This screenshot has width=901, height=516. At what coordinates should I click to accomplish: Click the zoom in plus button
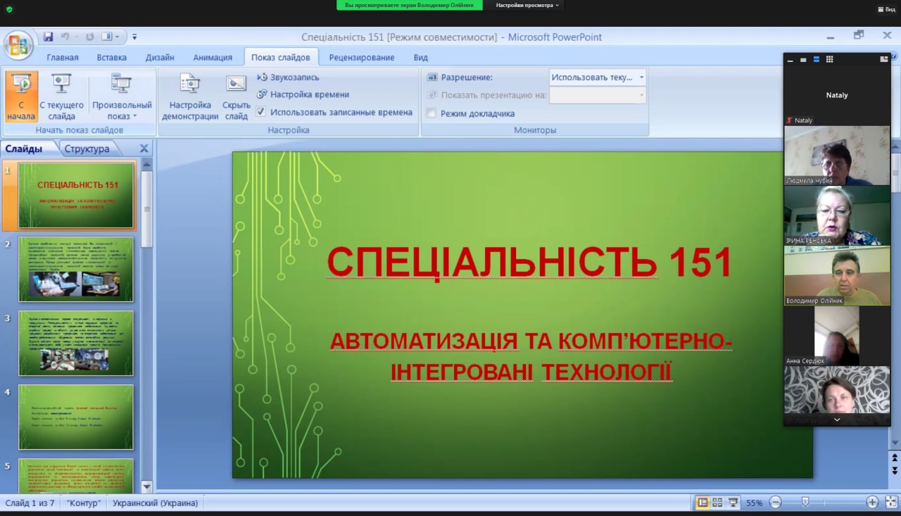click(x=872, y=503)
